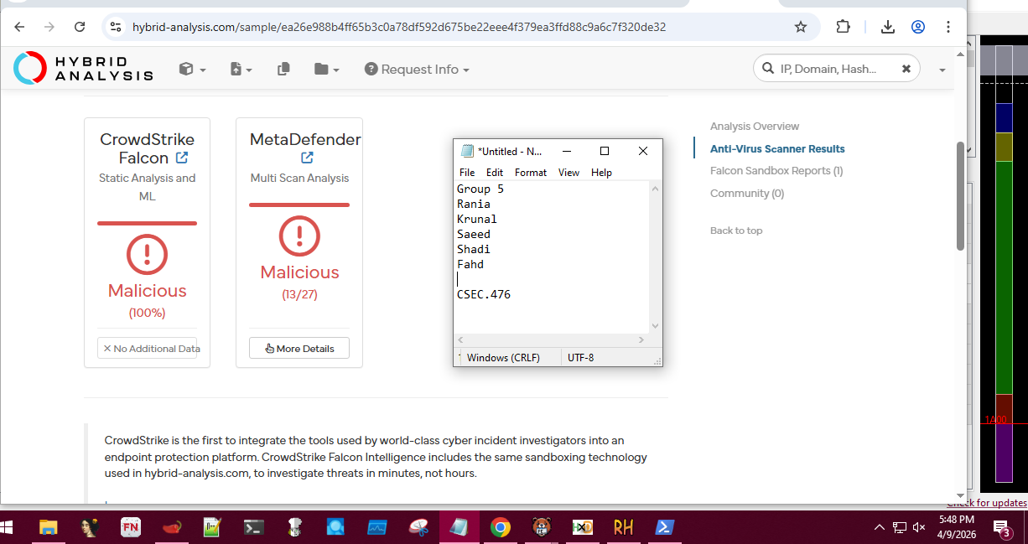1028x544 pixels.
Task: Click the volume muted tray icon
Action: pos(919,527)
